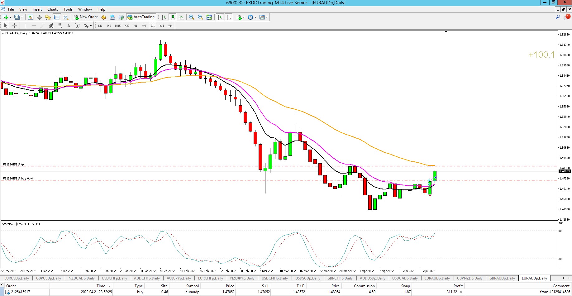Click the tile windows icon
The image size is (572, 296).
209,17
